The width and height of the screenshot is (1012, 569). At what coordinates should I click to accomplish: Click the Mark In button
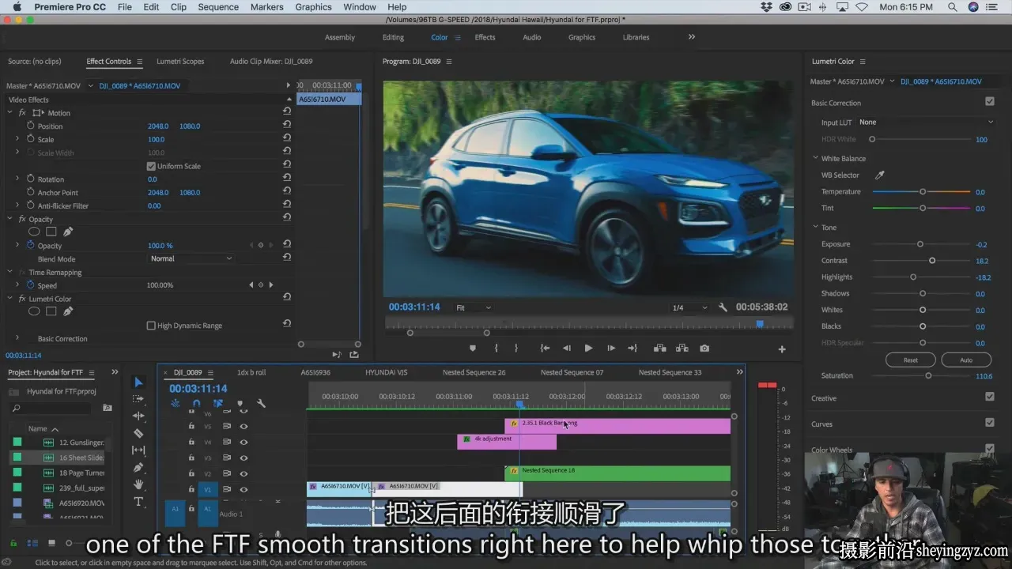tap(497, 349)
